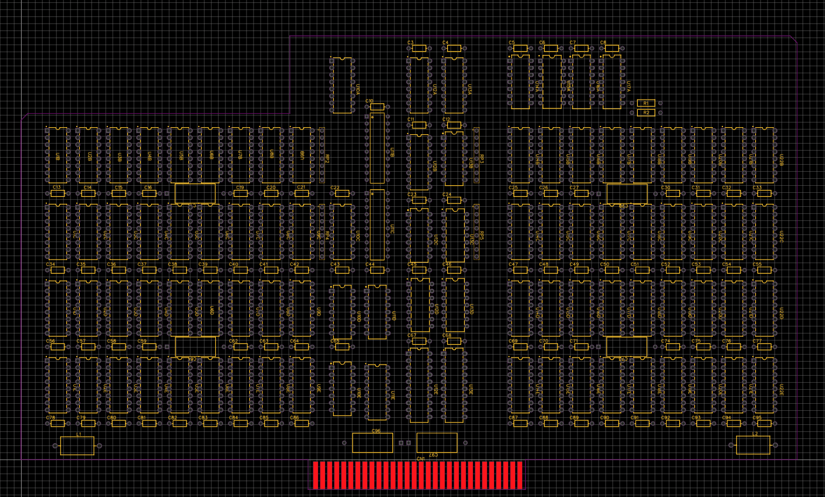This screenshot has height=497, width=825.
Task: Select capacitor C21
Action: point(302,193)
